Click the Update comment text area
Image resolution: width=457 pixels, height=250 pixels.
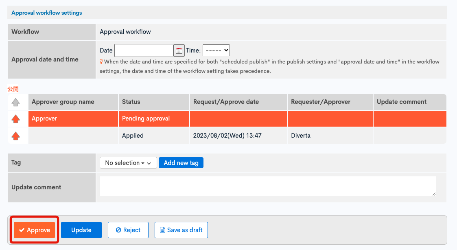pyautogui.click(x=268, y=186)
